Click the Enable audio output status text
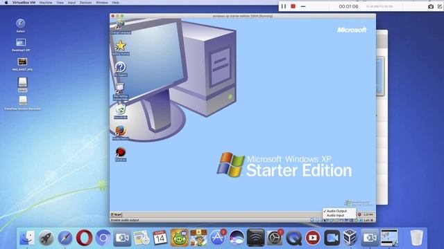 [125, 220]
